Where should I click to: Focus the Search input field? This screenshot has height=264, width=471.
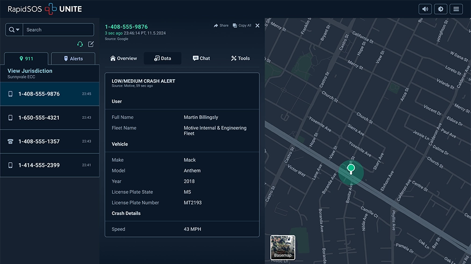pos(58,30)
